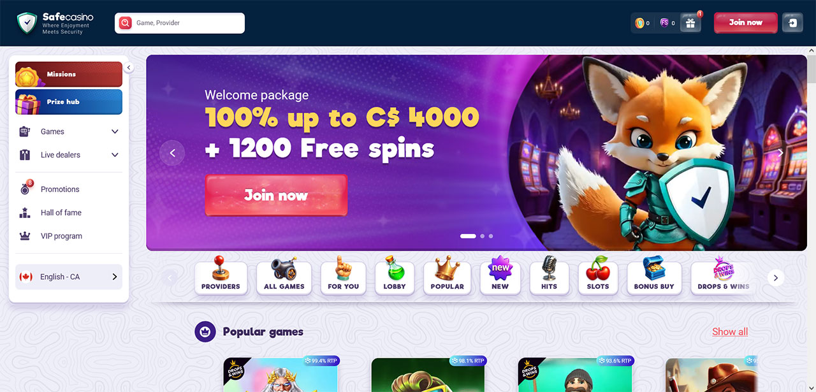This screenshot has width=816, height=392.
Task: Click the Join now banner button
Action: coord(276,195)
